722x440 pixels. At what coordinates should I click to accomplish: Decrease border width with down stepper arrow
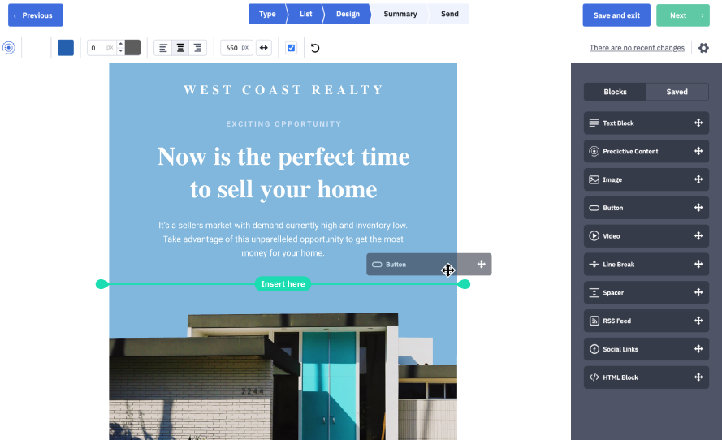click(x=121, y=51)
